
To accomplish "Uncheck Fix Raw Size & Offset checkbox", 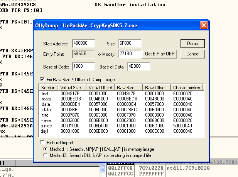I will 42,80.
